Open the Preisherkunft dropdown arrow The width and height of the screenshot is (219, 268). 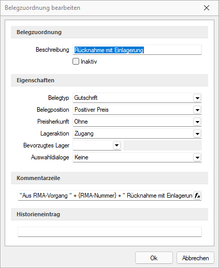tap(197, 122)
